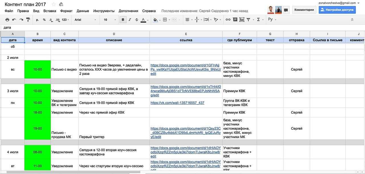The image size is (365, 174).
Task: Open the text wrapping options
Action: click(x=207, y=20)
